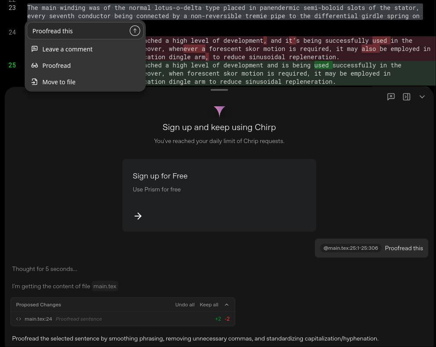
Task: Click the @main.tex:25:1-25:306 reference pill
Action: click(x=351, y=248)
